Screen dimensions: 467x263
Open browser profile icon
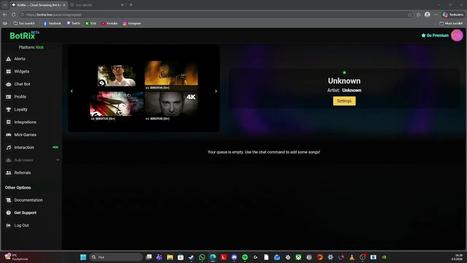(x=427, y=15)
